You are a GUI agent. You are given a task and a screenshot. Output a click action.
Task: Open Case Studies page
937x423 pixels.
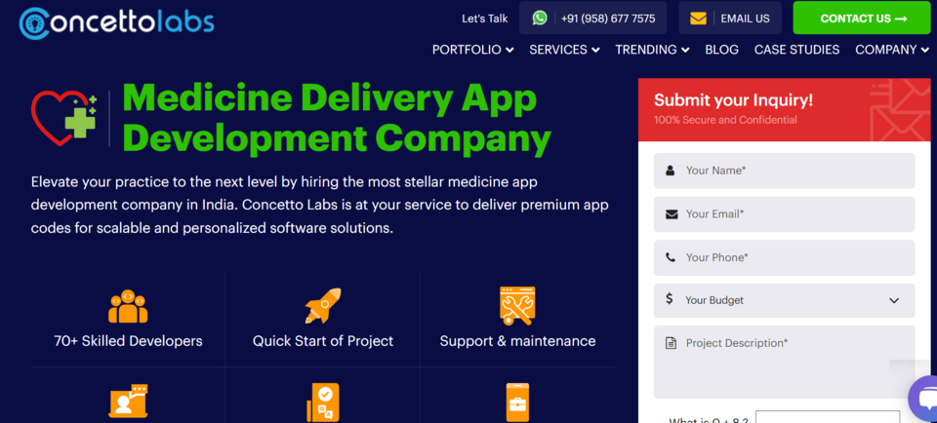(x=796, y=50)
